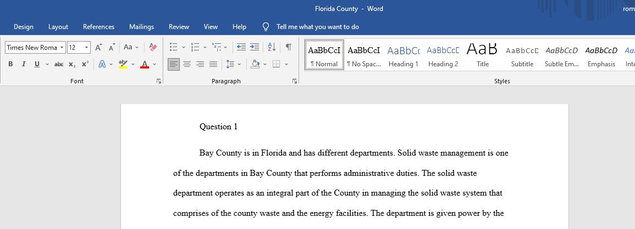Image resolution: width=635 pixels, height=229 pixels.
Task: Open the font name dropdown list
Action: click(x=62, y=47)
